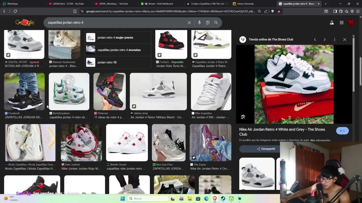The height and width of the screenshot is (203, 362).
Task: Open the Brave wallet icon
Action: (x=341, y=11)
